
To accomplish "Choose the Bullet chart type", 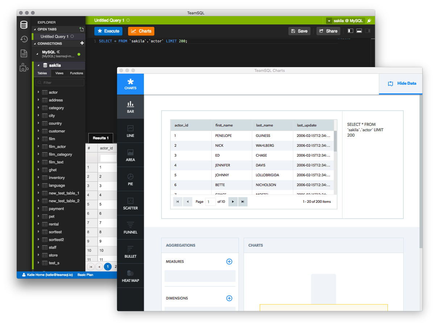I will pos(130,252).
